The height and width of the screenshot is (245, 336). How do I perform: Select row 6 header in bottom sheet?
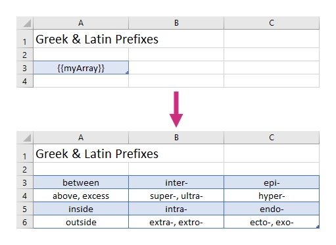point(25,222)
